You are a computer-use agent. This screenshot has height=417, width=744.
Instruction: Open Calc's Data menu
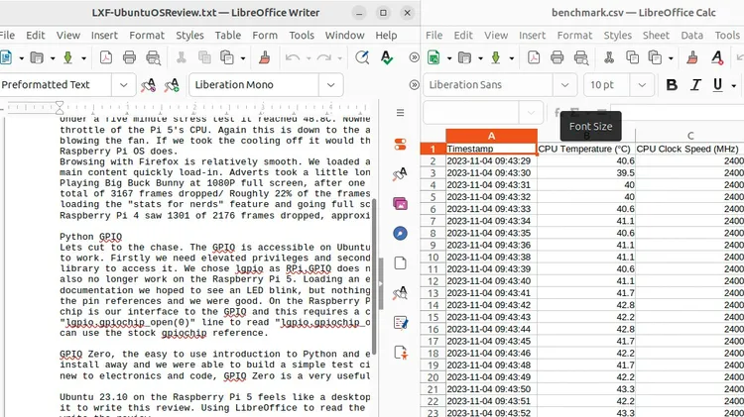pos(692,35)
